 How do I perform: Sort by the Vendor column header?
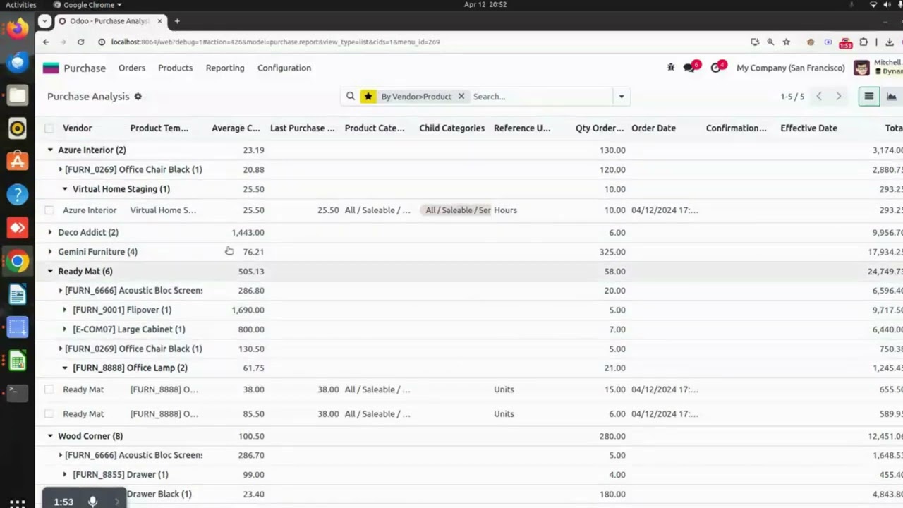(78, 128)
